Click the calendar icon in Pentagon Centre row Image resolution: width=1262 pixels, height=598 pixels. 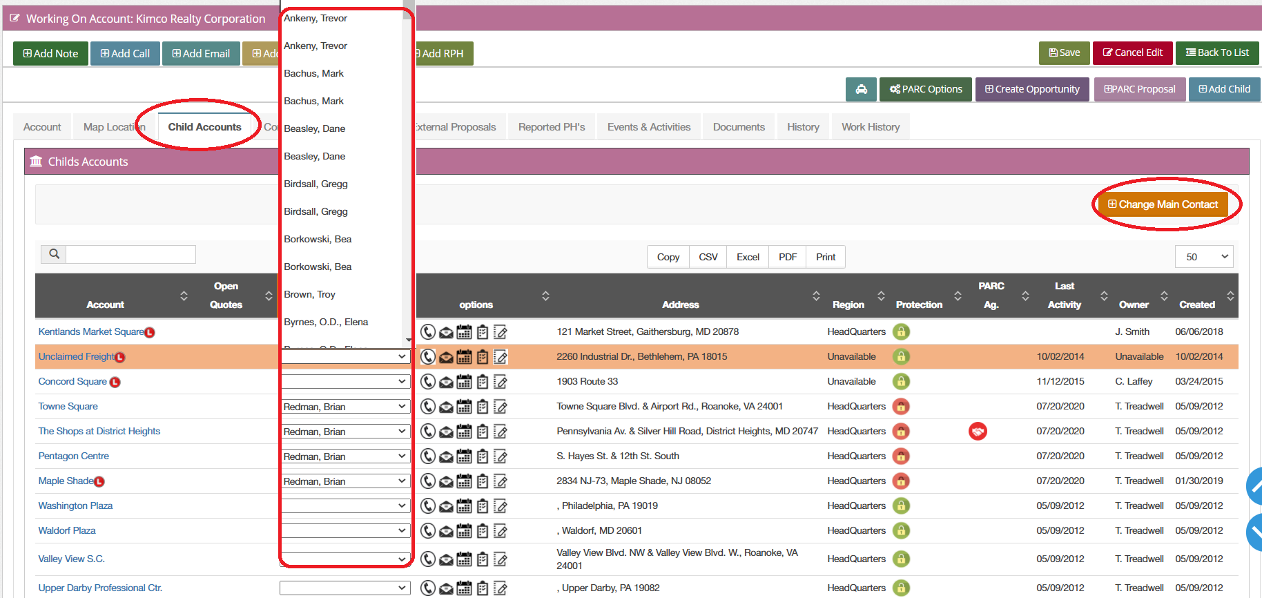point(465,456)
